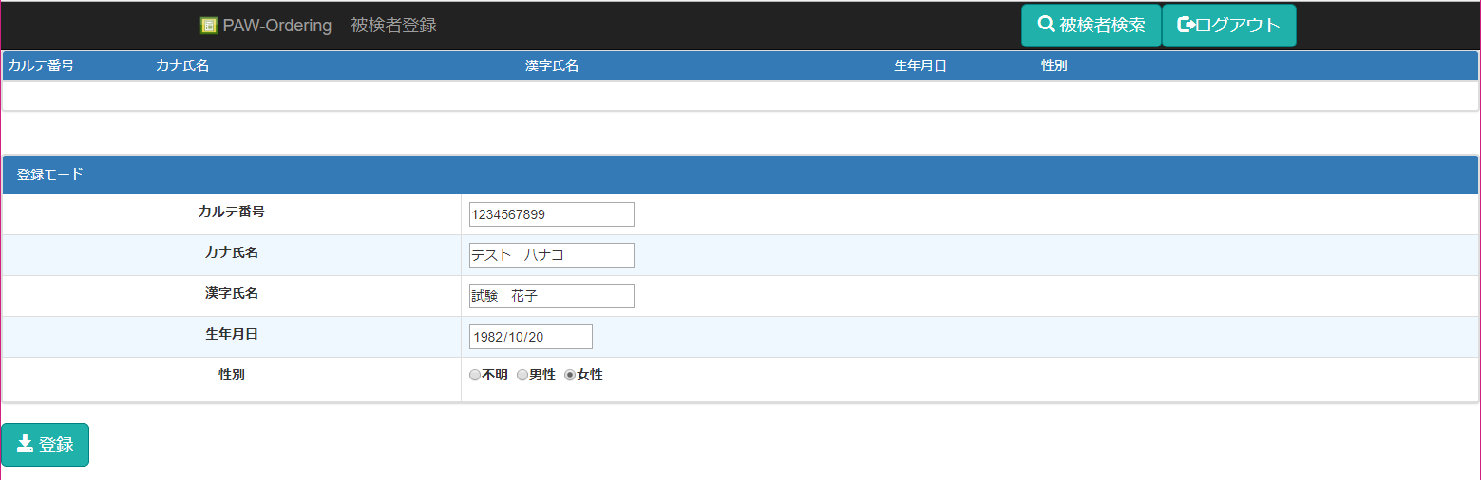This screenshot has width=1481, height=480.
Task: Click the PAW-Ordering logo icon
Action: [209, 26]
